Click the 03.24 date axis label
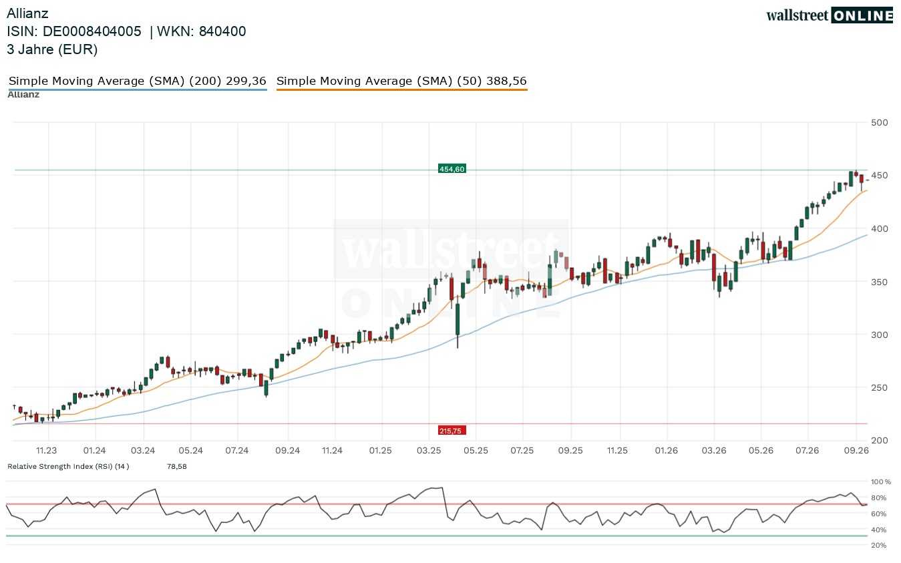901x563 pixels. click(142, 451)
